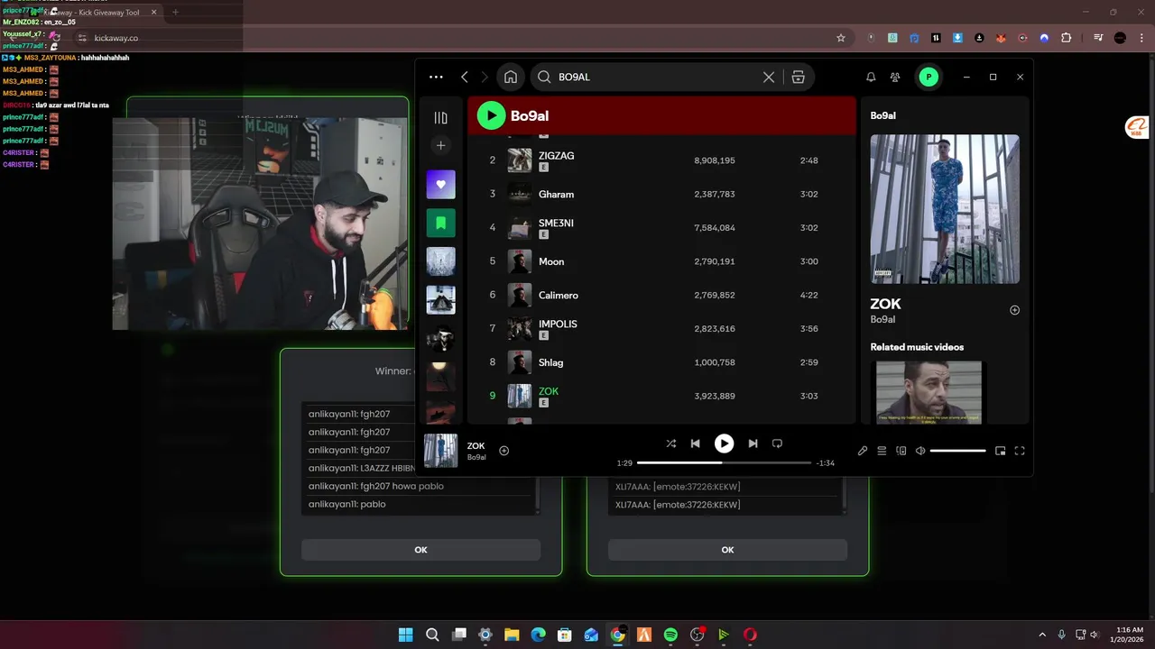The height and width of the screenshot is (649, 1155).
Task: Open Browse icon in Spotify search bar
Action: [798, 77]
